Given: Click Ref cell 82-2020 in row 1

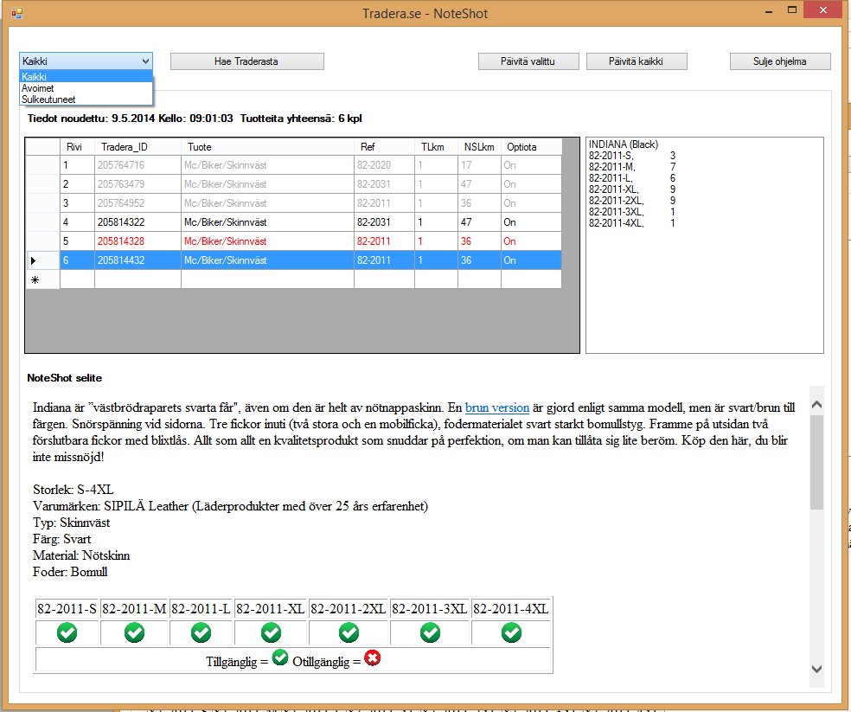Looking at the screenshot, I should [384, 165].
